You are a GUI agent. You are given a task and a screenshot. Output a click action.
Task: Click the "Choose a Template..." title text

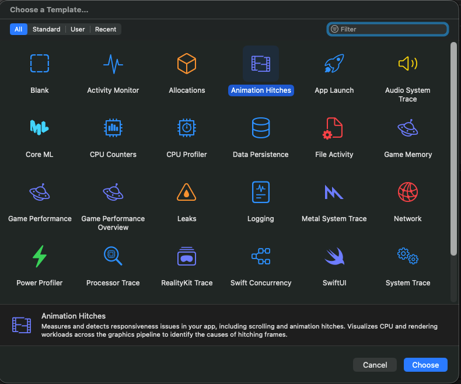[49, 10]
